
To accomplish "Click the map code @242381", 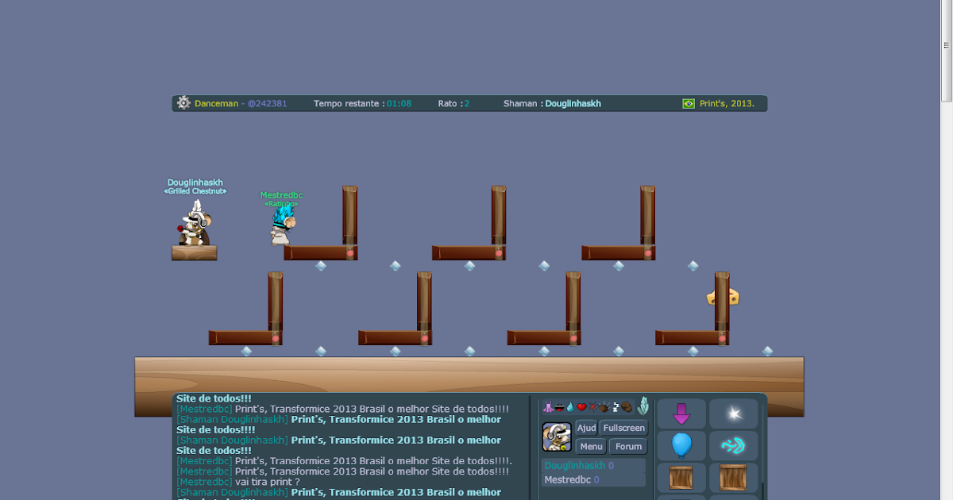I will [267, 104].
